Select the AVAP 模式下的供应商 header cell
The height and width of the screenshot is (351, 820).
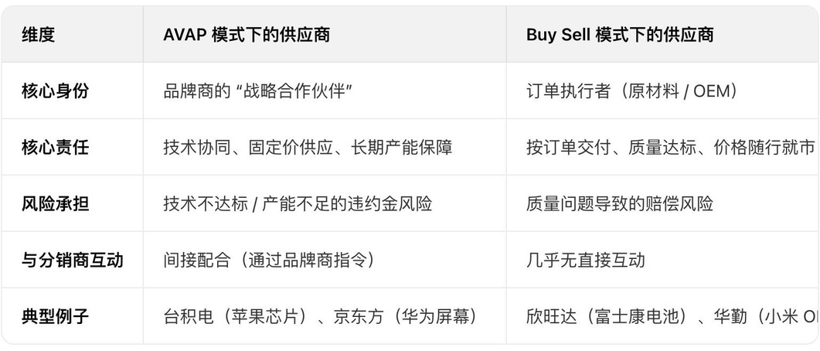[247, 35]
